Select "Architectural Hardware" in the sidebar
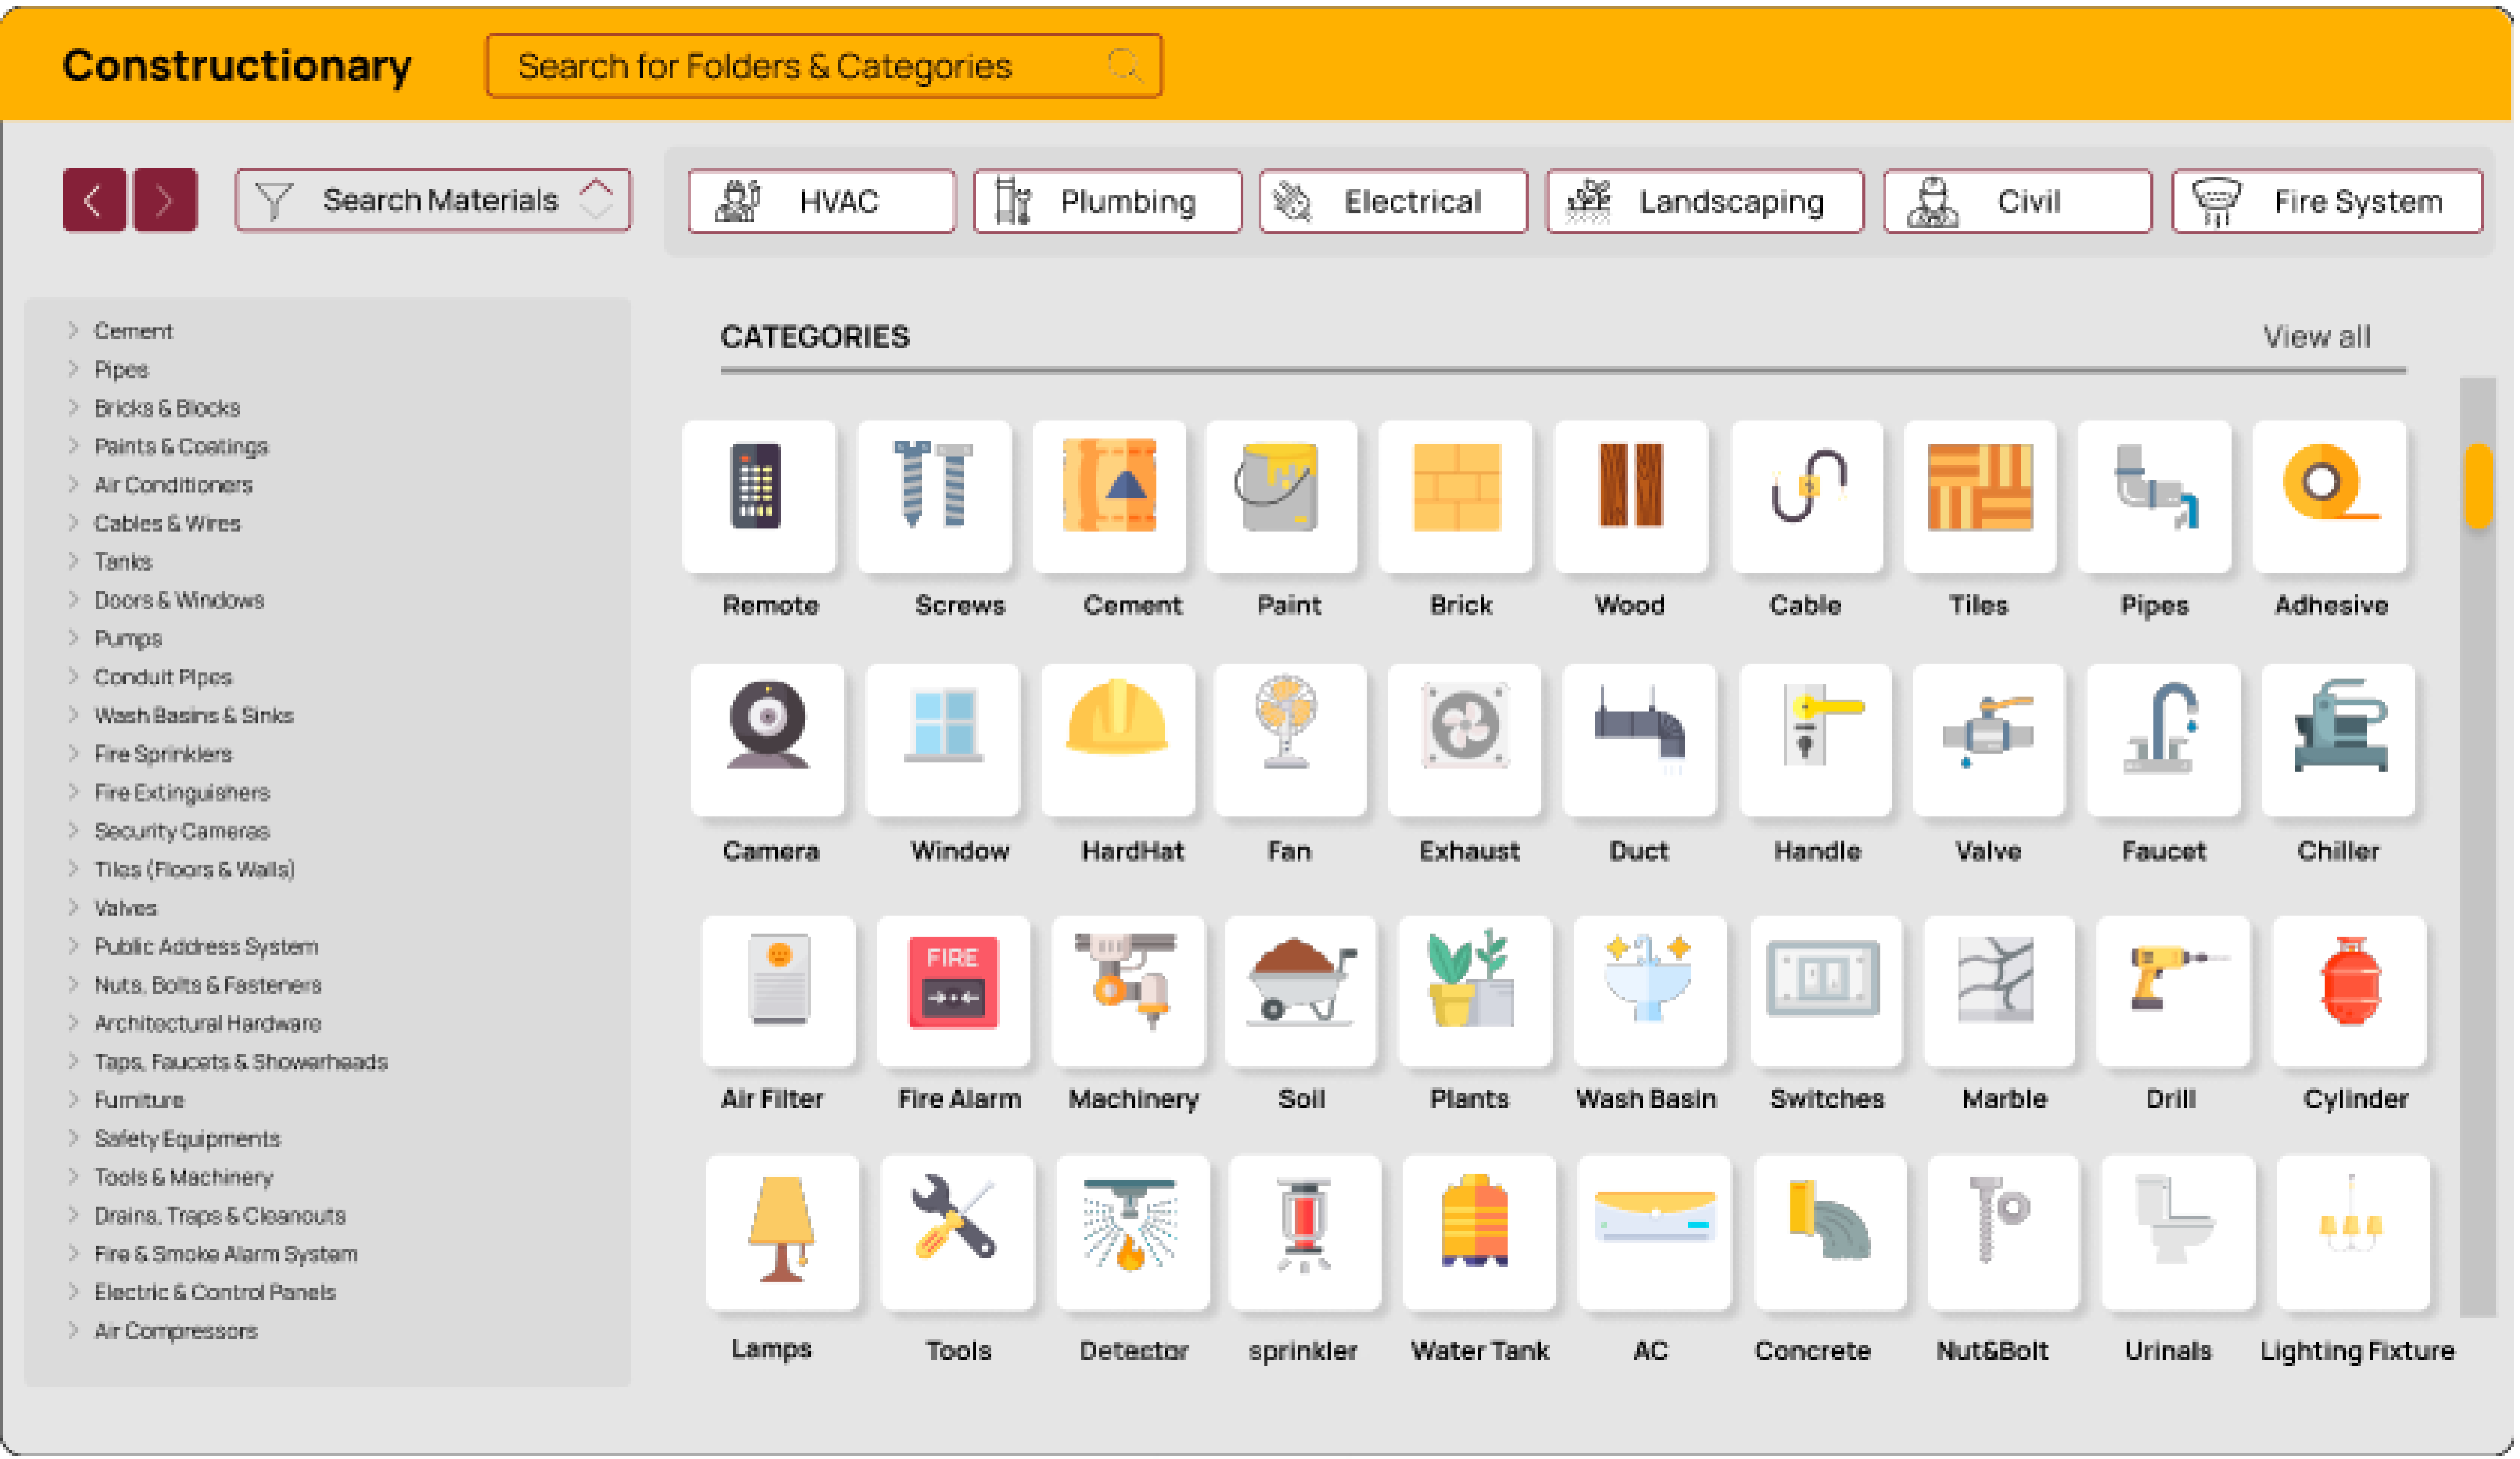The width and height of the screenshot is (2520, 1459). [x=209, y=1024]
